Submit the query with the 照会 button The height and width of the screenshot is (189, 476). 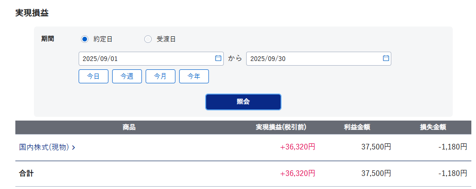point(243,102)
